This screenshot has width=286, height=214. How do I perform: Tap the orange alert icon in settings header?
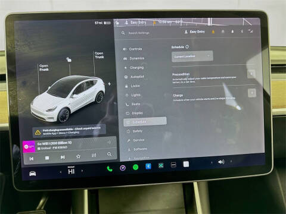click(213, 32)
